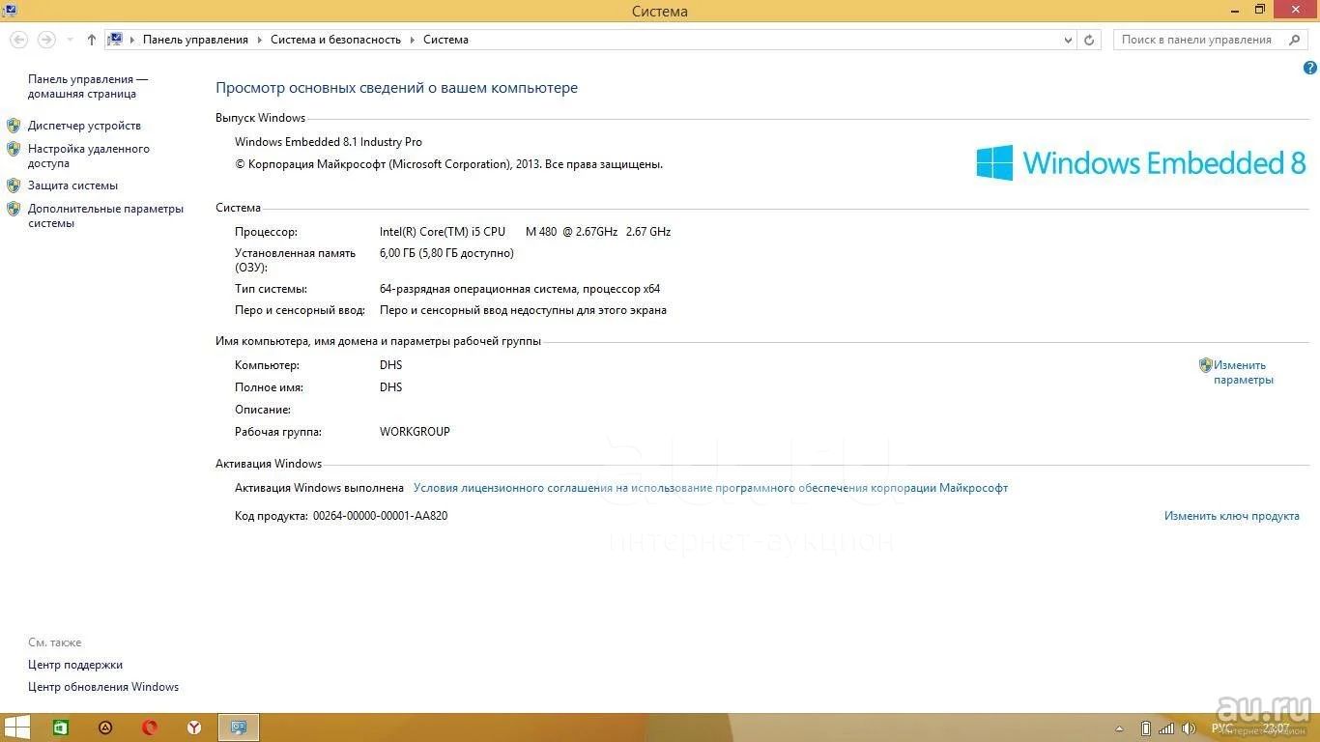Click the network signal tray icon
Screen dimensions: 1320x742
1167,728
